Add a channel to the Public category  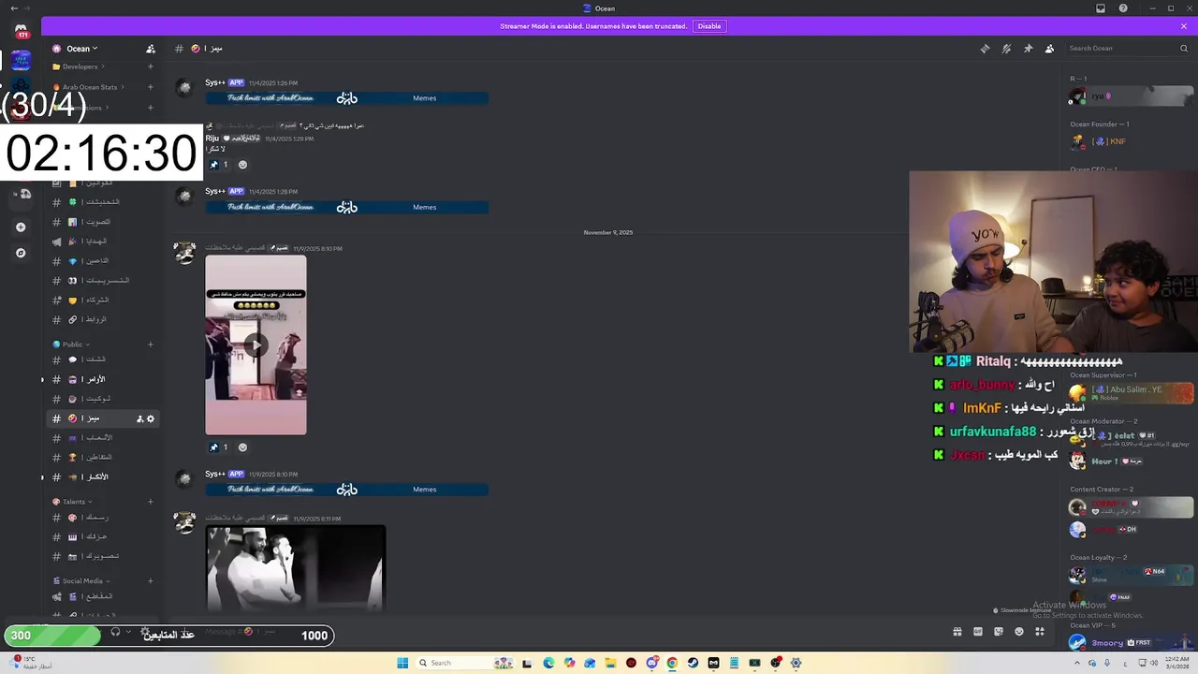[150, 344]
